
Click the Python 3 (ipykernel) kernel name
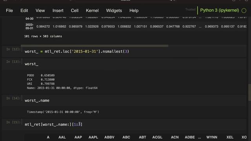pyautogui.click(x=220, y=11)
